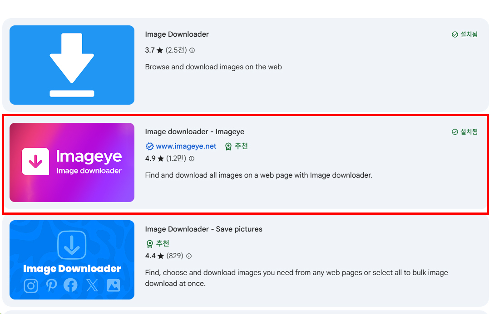
Task: Click the 추천 badge icon on Save pictures
Action: click(x=149, y=244)
